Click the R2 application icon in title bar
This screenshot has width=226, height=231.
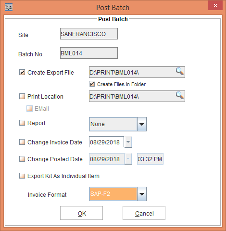click(x=9, y=8)
